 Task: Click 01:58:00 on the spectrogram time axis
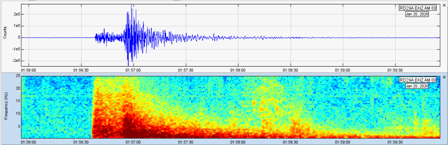[238, 142]
